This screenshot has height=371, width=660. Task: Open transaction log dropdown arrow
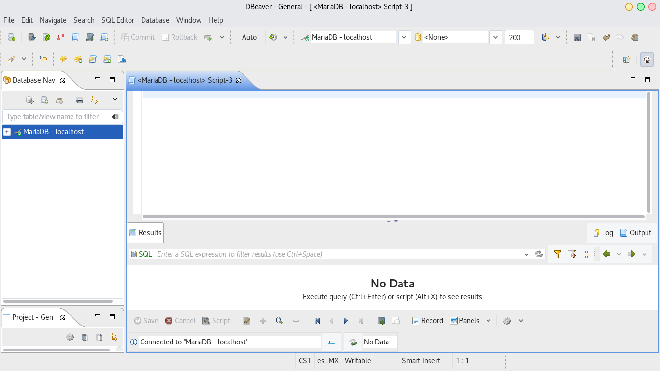[286, 37]
